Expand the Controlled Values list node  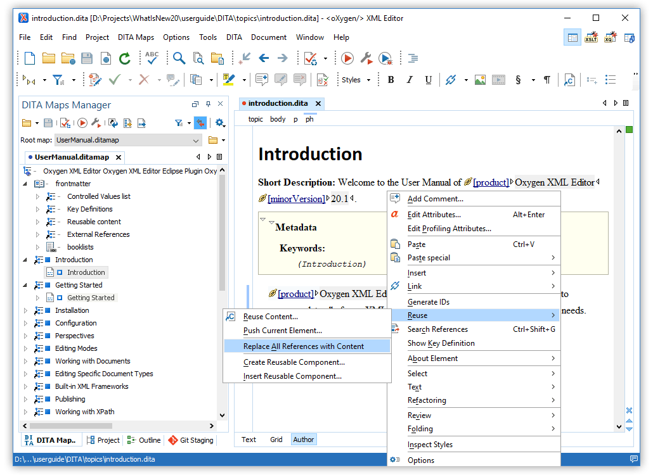pos(37,196)
